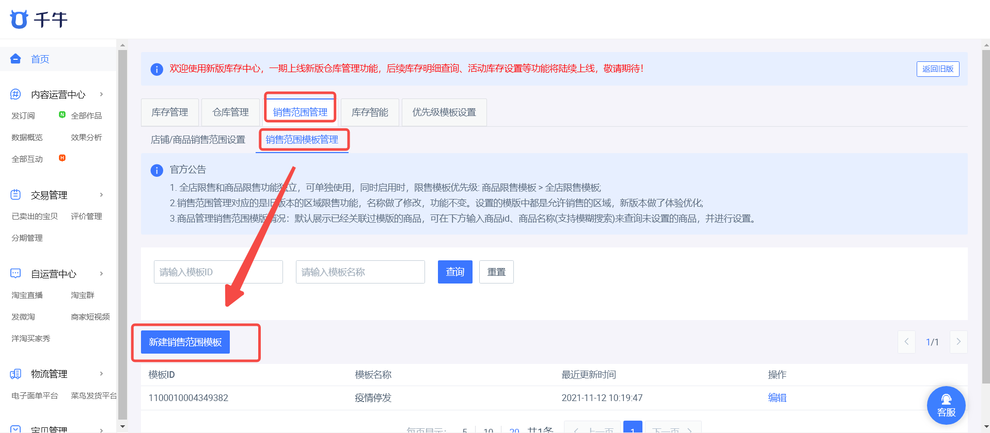Image resolution: width=990 pixels, height=433 pixels.
Task: Click the 请输入模板ID input field
Action: coord(218,272)
